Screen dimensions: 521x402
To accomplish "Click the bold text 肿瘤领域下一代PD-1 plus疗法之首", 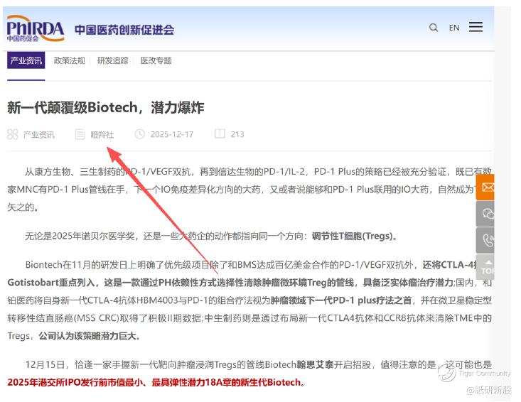I will pyautogui.click(x=341, y=300).
